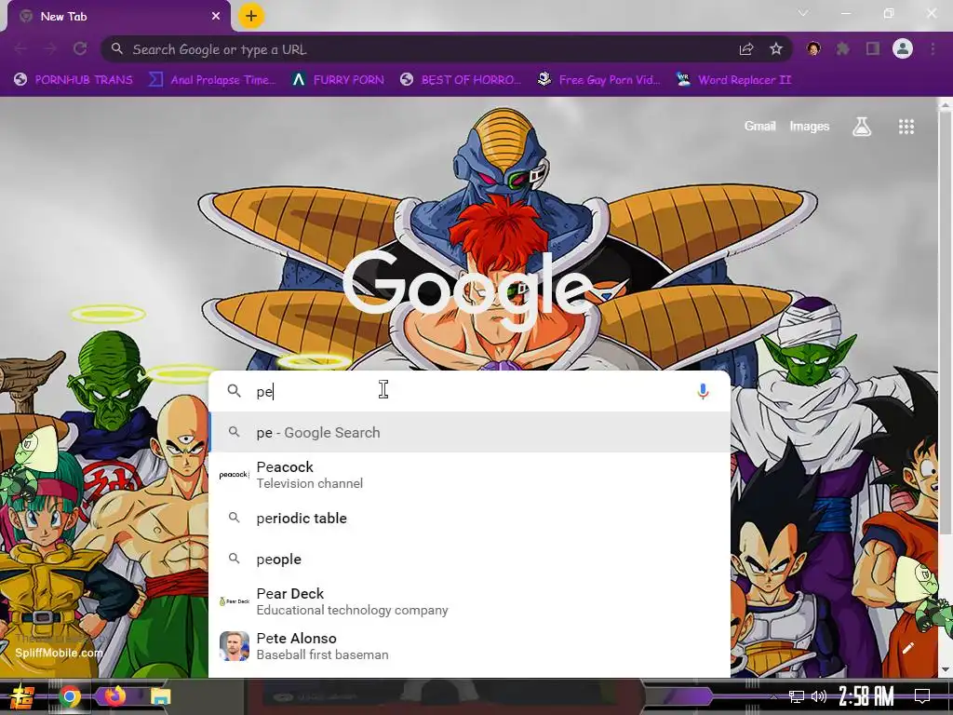Open the Windows Start button on the taskbar
Screen dimensions: 953x715
point(22,696)
